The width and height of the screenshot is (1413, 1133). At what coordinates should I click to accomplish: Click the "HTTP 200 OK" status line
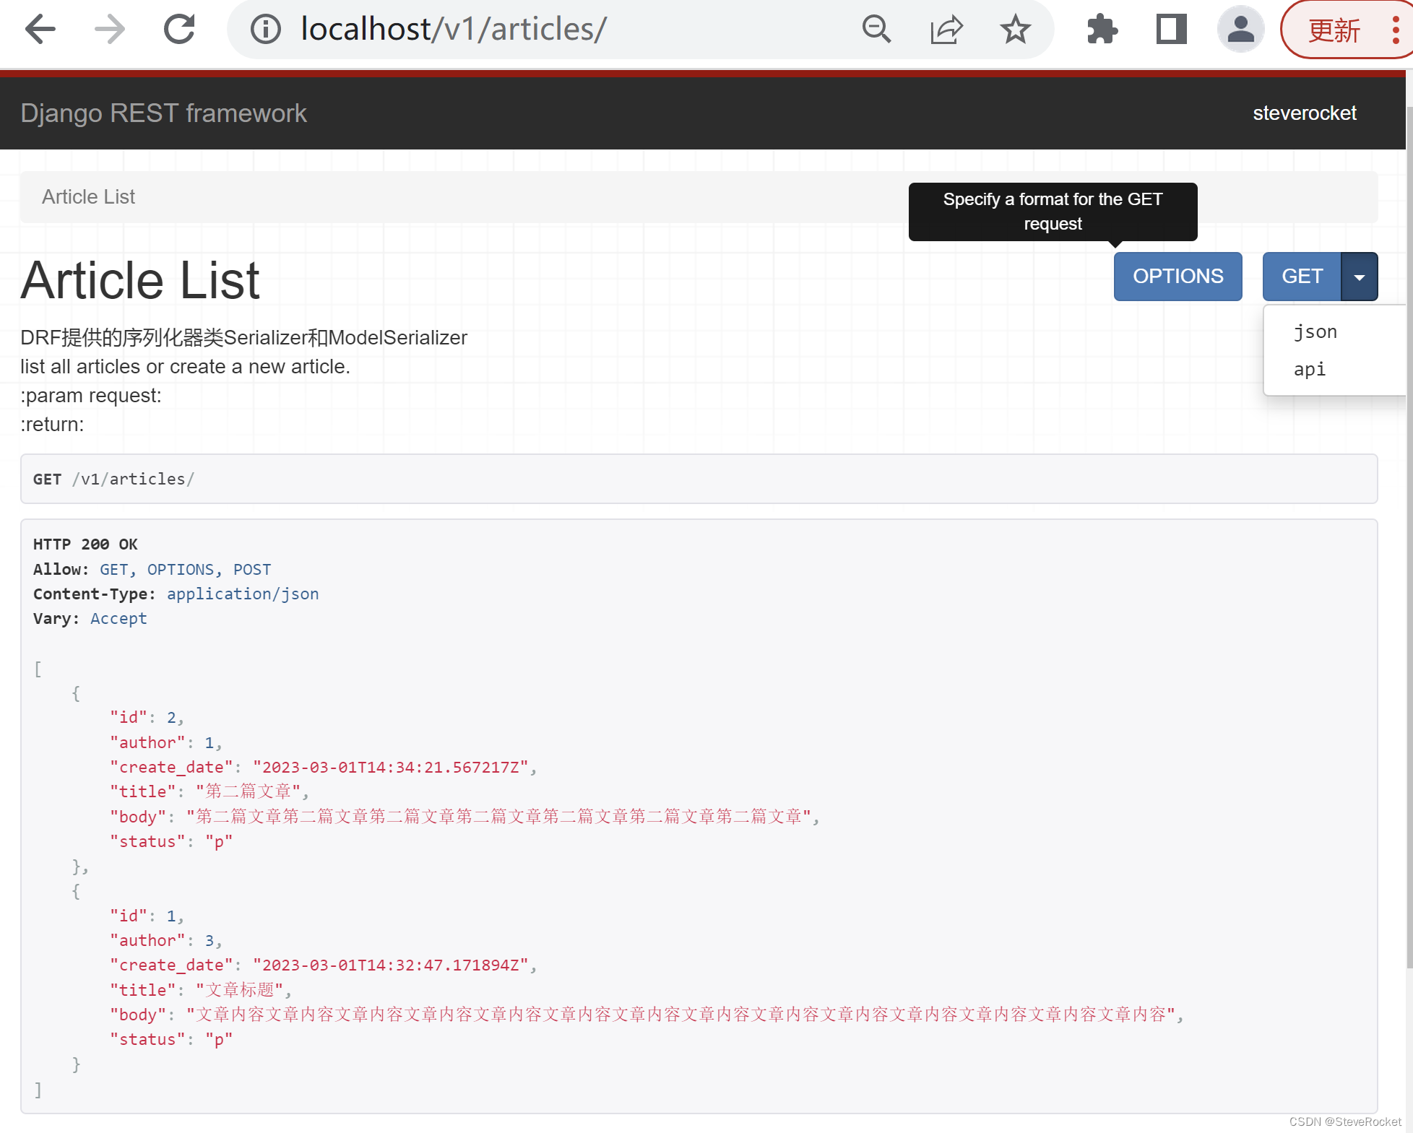[x=85, y=544]
